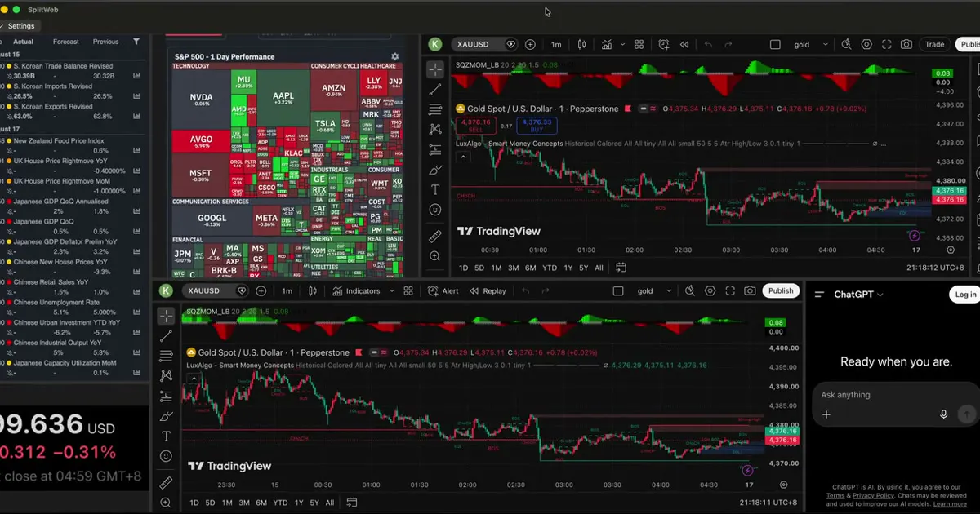The image size is (980, 514).
Task: Select patterns tool in top chart sidebar
Action: 435,129
